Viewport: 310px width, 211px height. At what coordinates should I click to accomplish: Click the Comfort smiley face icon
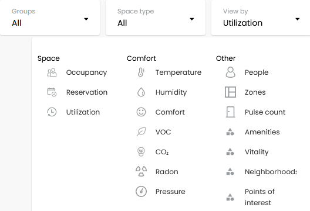click(x=141, y=112)
